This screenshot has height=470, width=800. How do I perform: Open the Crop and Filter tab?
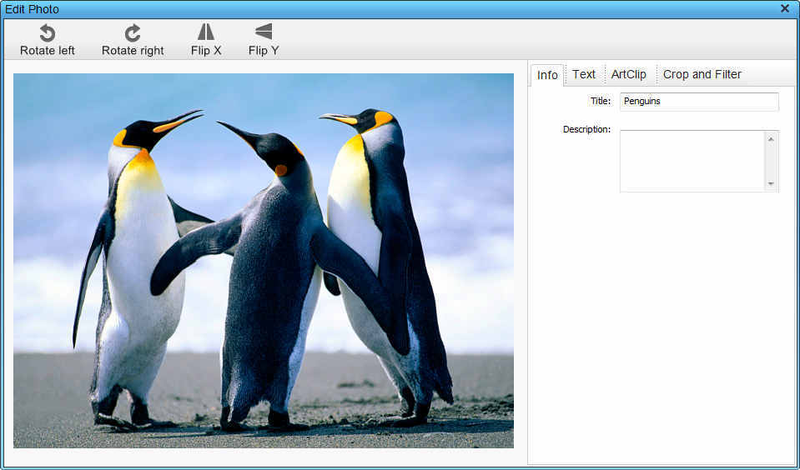[x=702, y=74]
